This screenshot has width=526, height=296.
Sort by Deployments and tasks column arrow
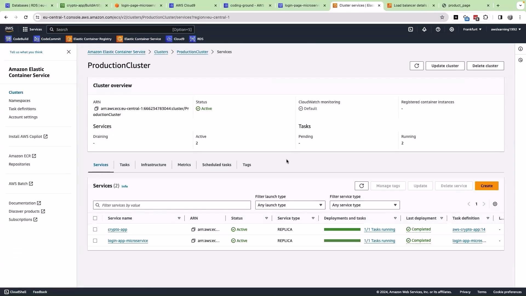coord(395,218)
